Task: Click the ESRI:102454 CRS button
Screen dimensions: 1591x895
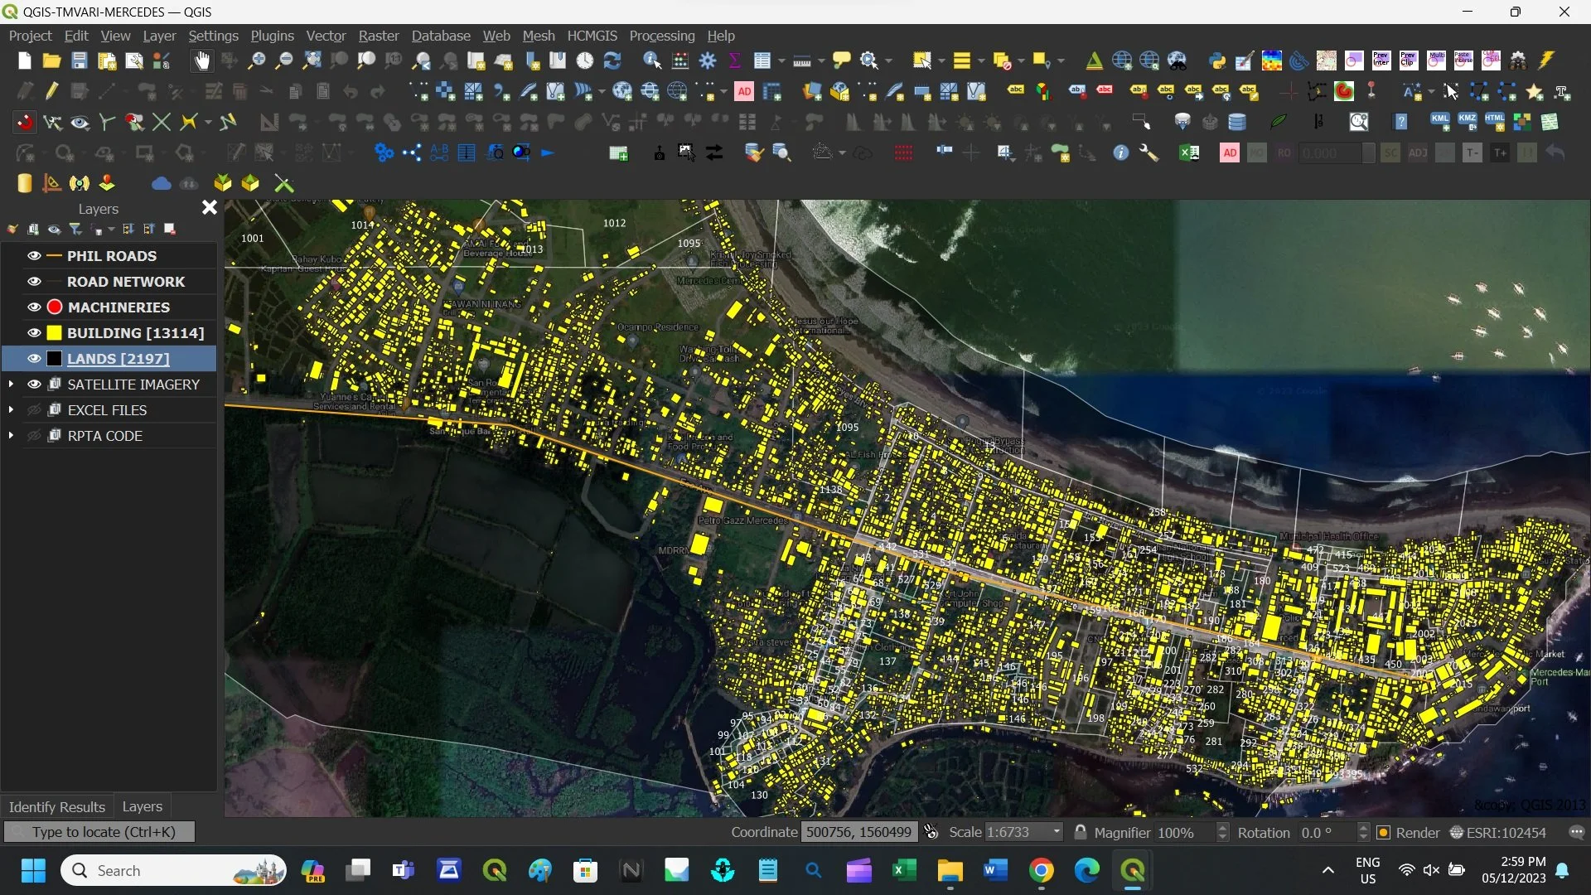Action: [1498, 832]
